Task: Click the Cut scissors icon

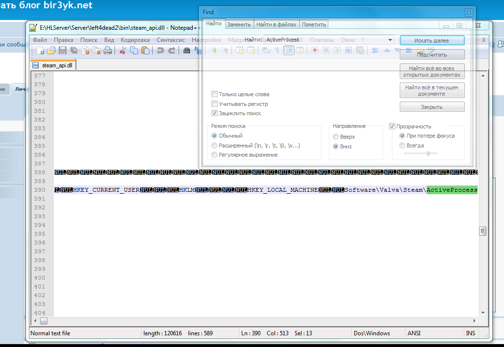Action: (x=122, y=50)
